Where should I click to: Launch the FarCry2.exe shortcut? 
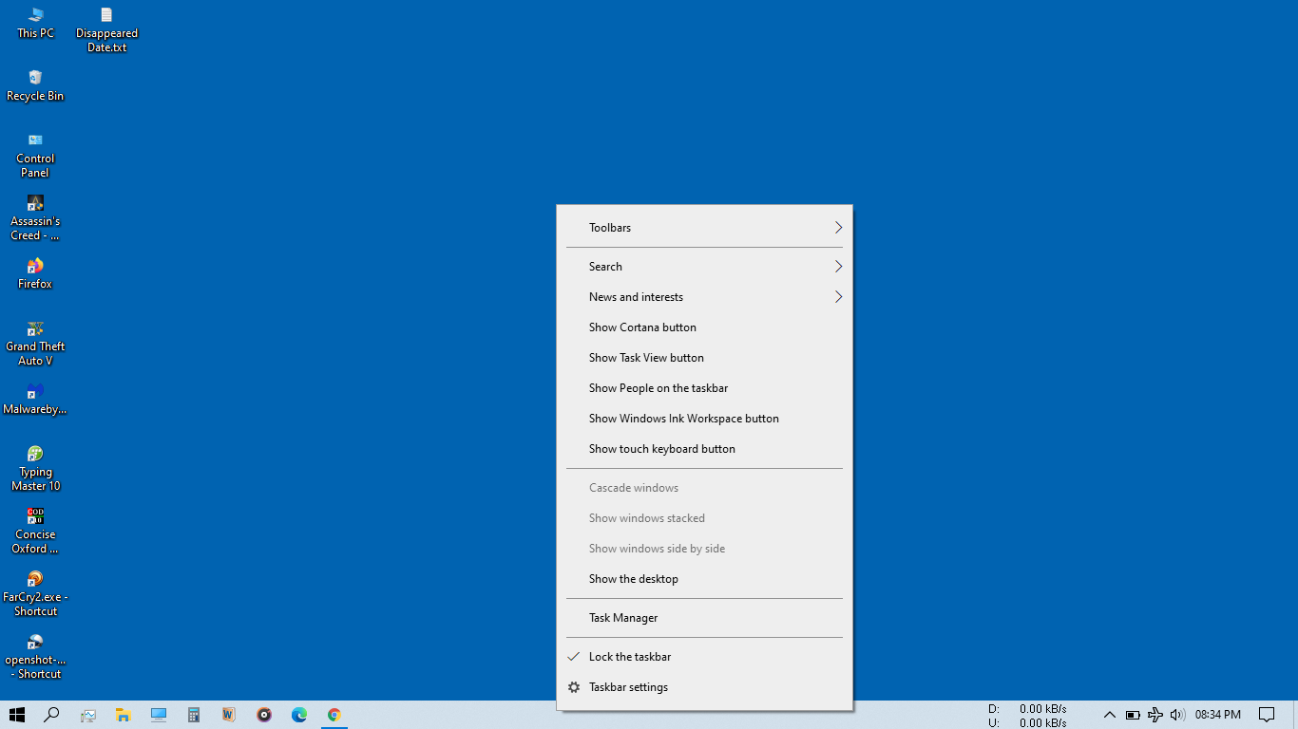point(34,584)
